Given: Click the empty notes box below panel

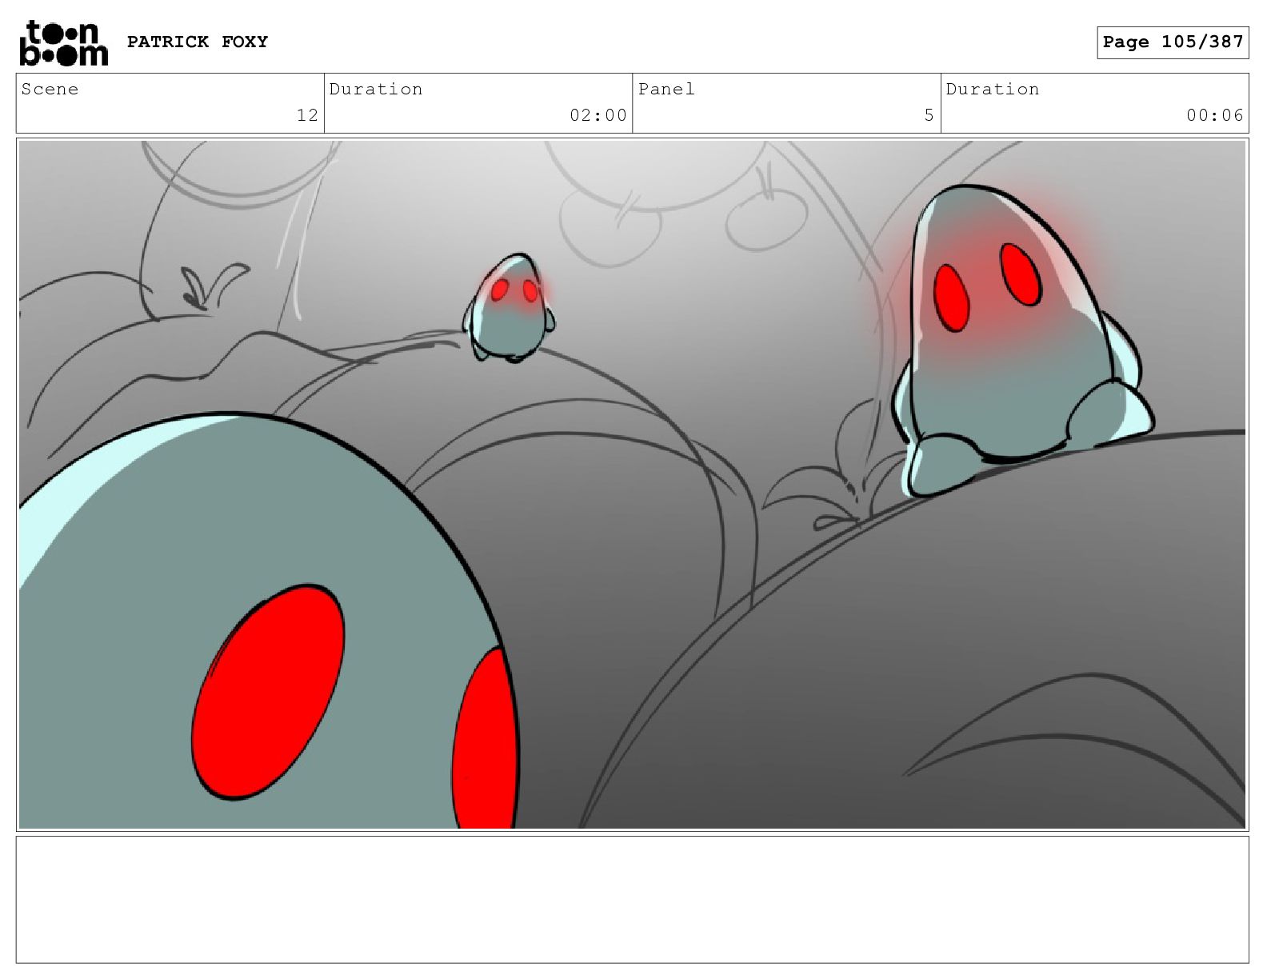Looking at the screenshot, I should click(x=632, y=900).
